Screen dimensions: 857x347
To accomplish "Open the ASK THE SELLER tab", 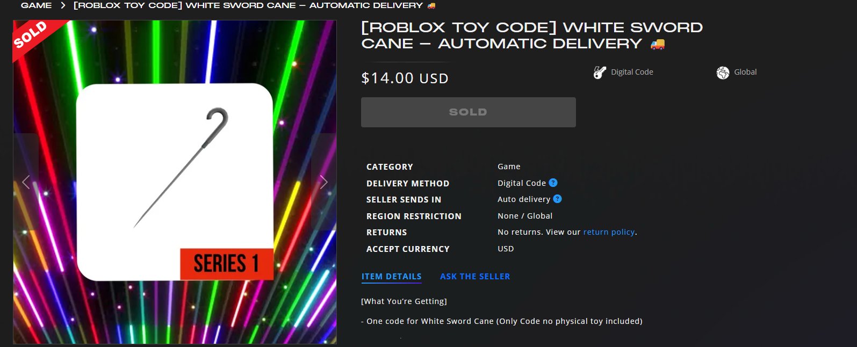I will 475,277.
